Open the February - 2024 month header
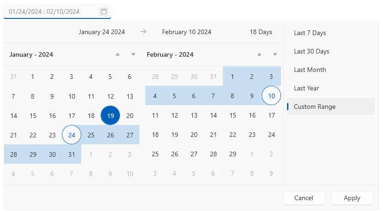 coord(170,54)
